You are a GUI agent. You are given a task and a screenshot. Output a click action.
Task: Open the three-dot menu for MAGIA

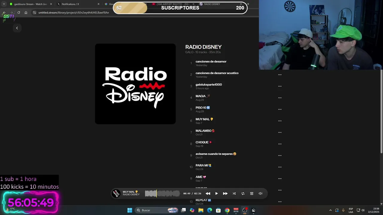[x=280, y=98]
